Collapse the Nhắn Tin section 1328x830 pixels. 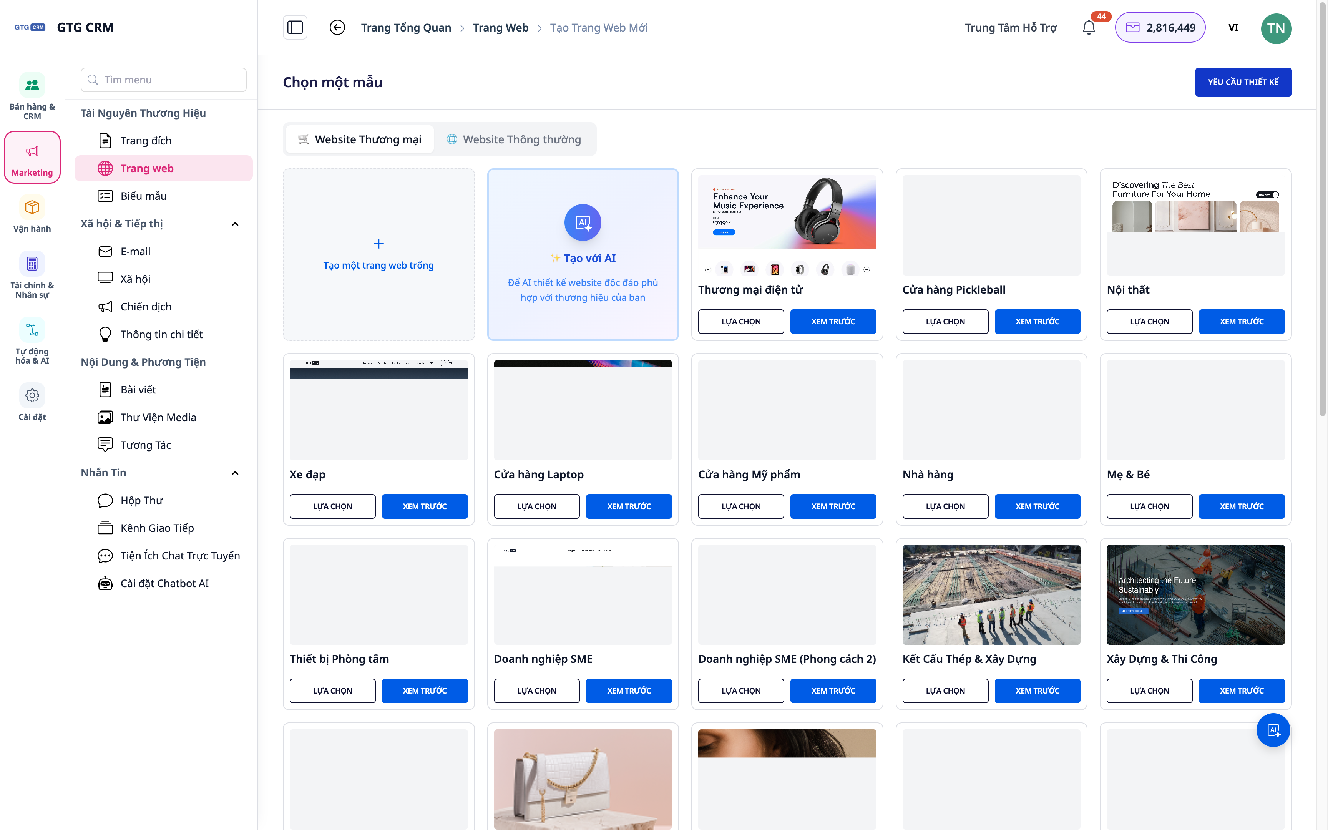[x=235, y=473]
